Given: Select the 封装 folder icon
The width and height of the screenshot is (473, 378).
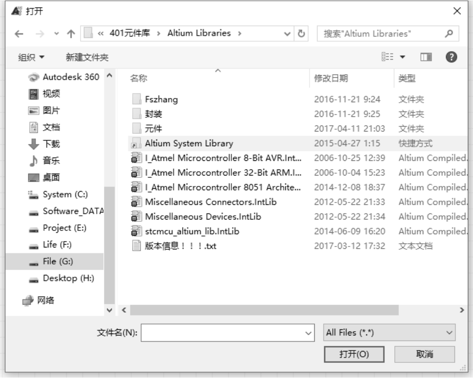Looking at the screenshot, I should click(x=136, y=114).
